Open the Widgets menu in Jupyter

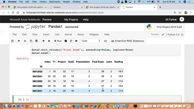coord(94,35)
